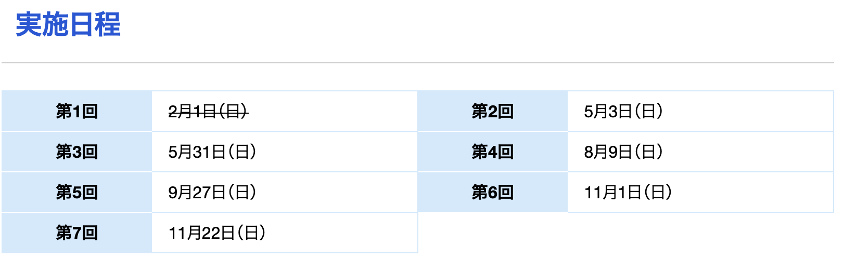This screenshot has height=272, width=844.
Task: Click the struck-through date 2月1日(日)
Action: [208, 111]
